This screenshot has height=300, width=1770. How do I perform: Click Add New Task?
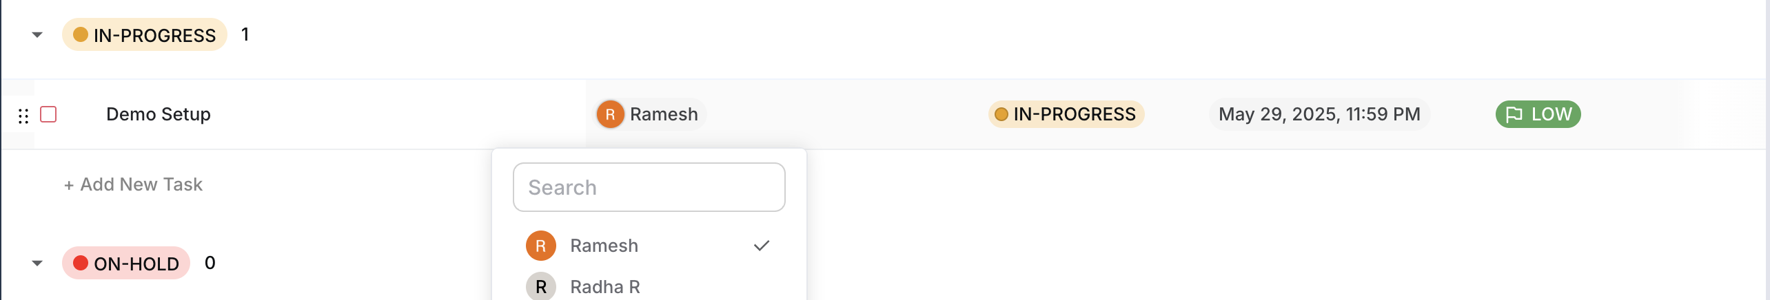(134, 184)
